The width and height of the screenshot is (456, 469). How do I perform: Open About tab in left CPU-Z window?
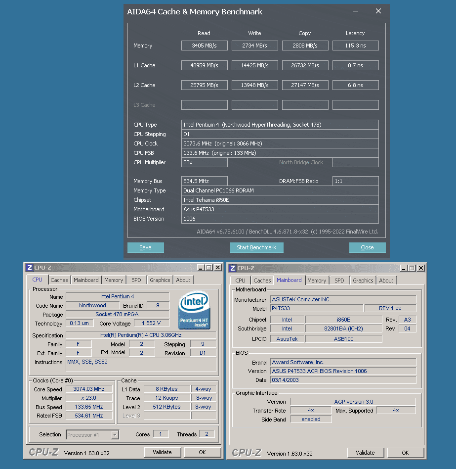click(x=183, y=281)
